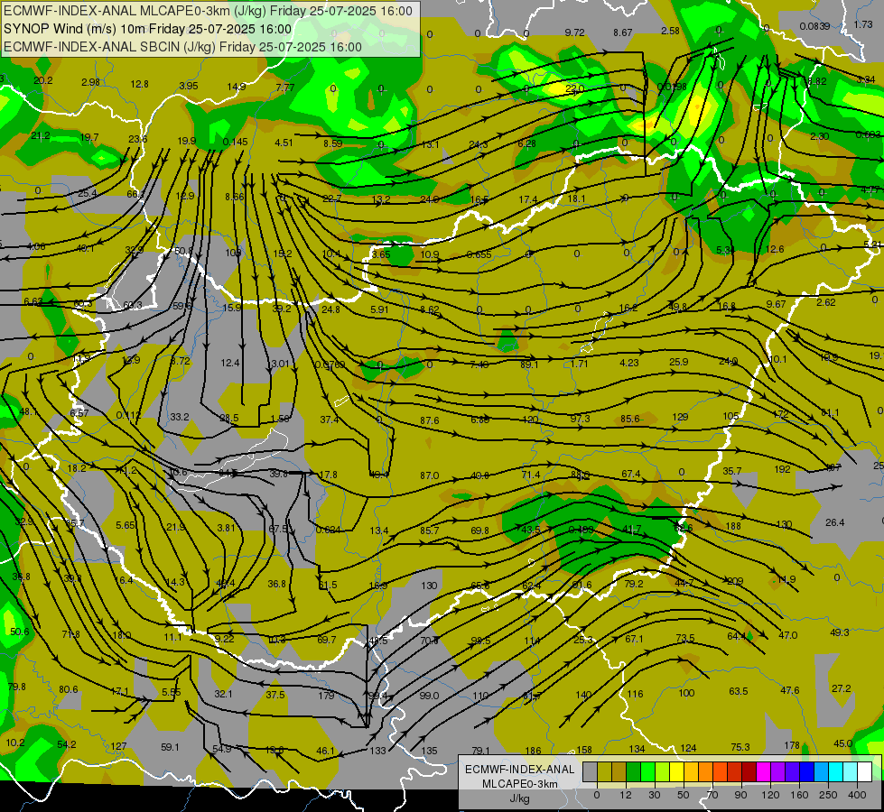Click the map value 20.2
The height and width of the screenshot is (812, 884).
[42, 80]
